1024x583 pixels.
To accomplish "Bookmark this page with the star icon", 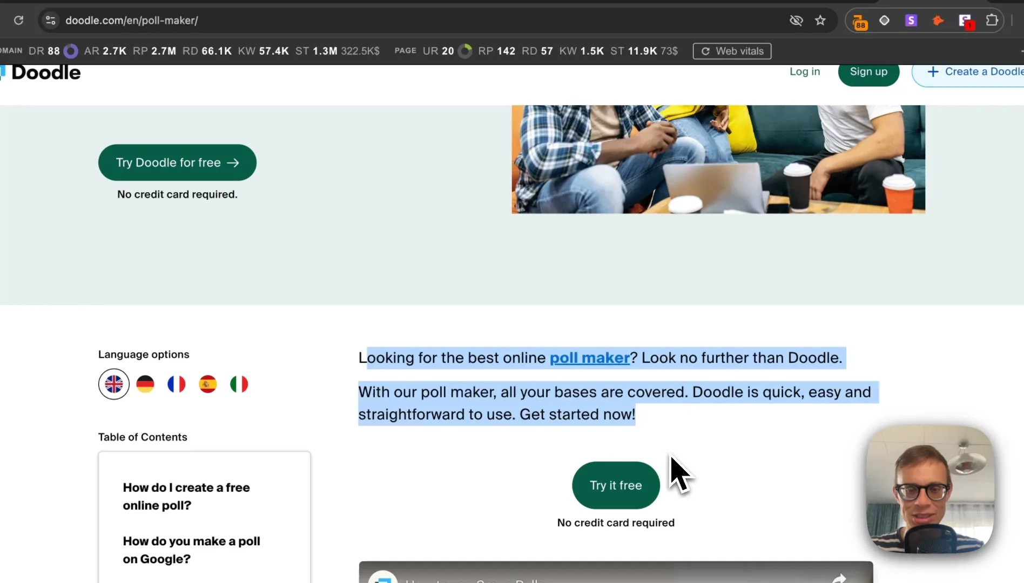I will point(820,21).
